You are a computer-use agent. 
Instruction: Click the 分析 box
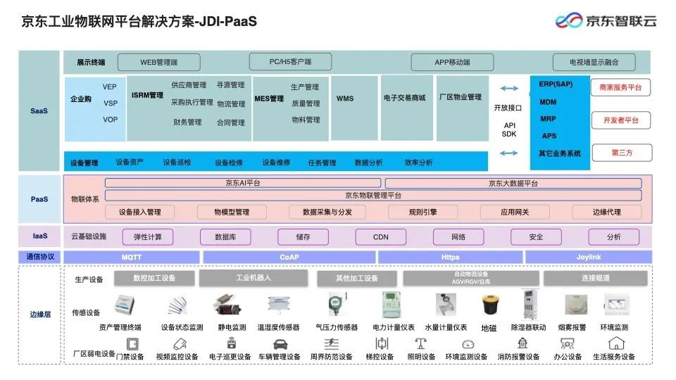614,237
